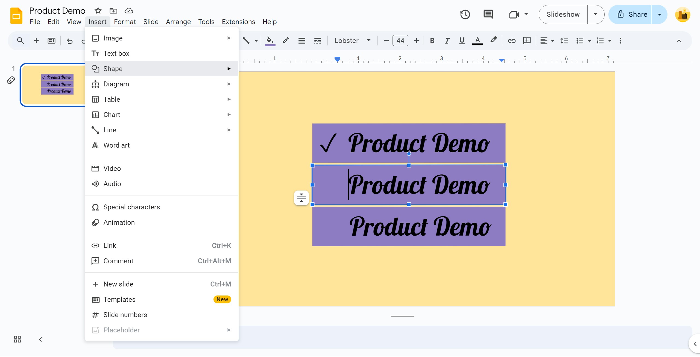Toggle bold formatting

point(432,41)
